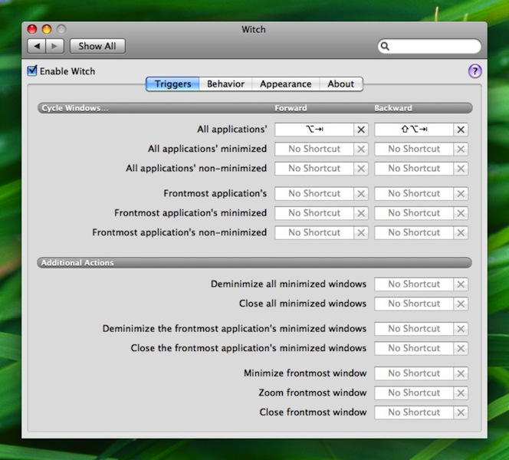Uncheck the Enable Witch checkbox
509x460 pixels.
32,71
